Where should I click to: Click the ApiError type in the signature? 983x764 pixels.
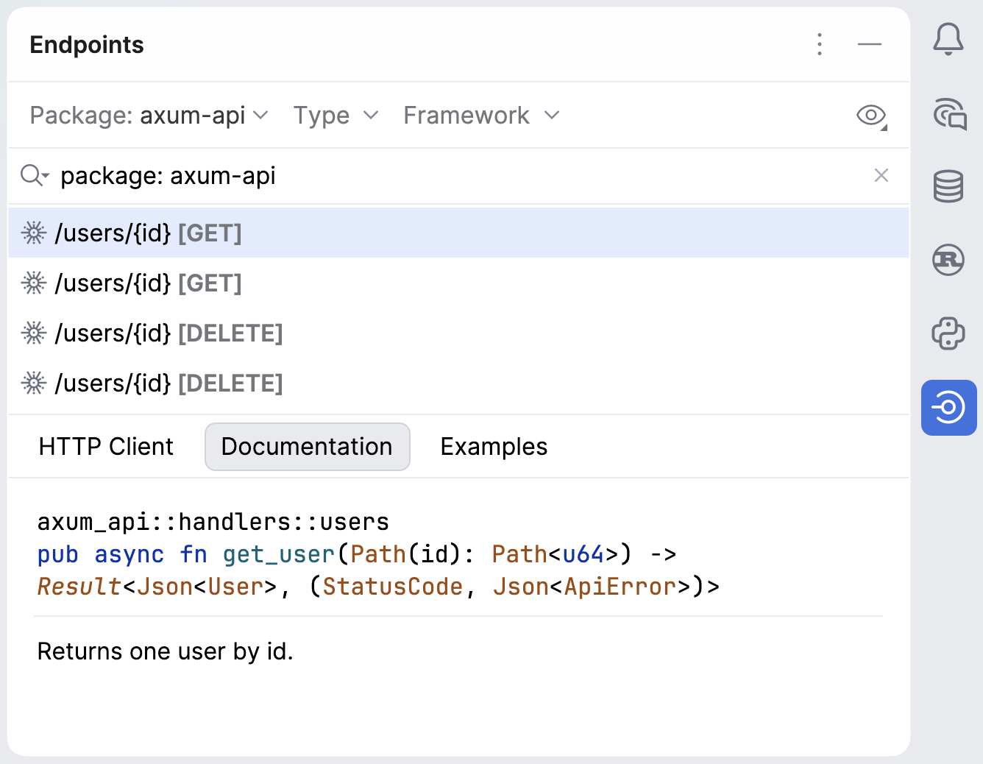620,587
